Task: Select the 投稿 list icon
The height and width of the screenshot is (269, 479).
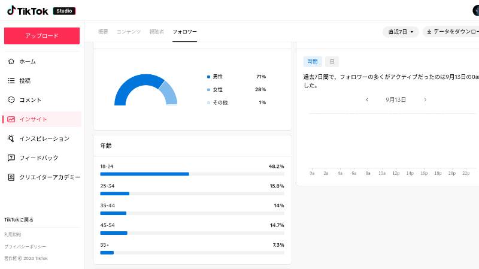Action: [x=11, y=81]
